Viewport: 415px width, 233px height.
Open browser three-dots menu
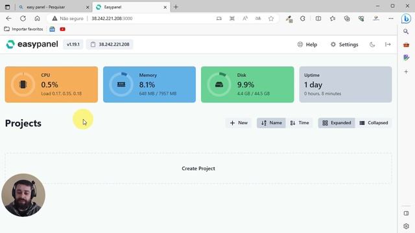pos(391,19)
